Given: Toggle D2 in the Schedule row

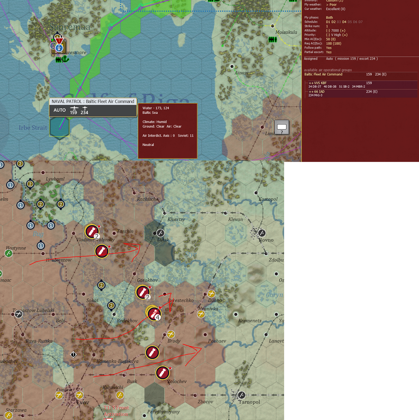Looking at the screenshot, I should tap(333, 22).
